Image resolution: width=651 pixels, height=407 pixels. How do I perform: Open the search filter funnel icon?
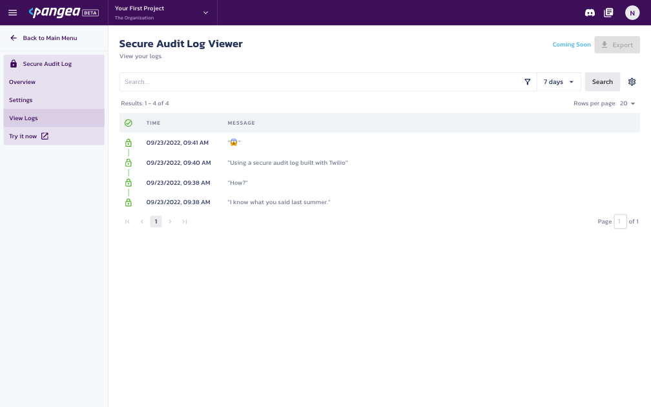click(527, 82)
